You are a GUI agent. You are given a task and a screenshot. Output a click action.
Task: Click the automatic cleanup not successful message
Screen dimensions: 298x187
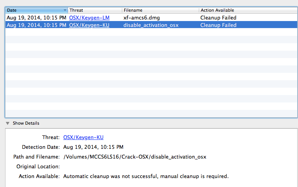146,176
